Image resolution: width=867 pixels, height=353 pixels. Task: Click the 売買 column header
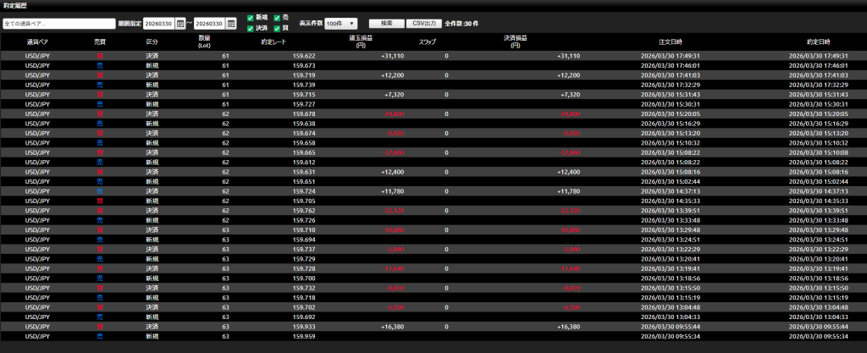100,41
